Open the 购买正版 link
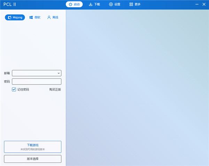 tap(55, 89)
